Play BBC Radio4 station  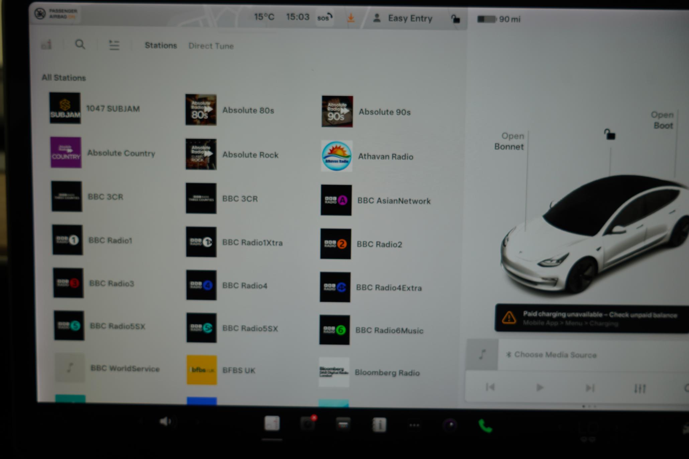227,285
